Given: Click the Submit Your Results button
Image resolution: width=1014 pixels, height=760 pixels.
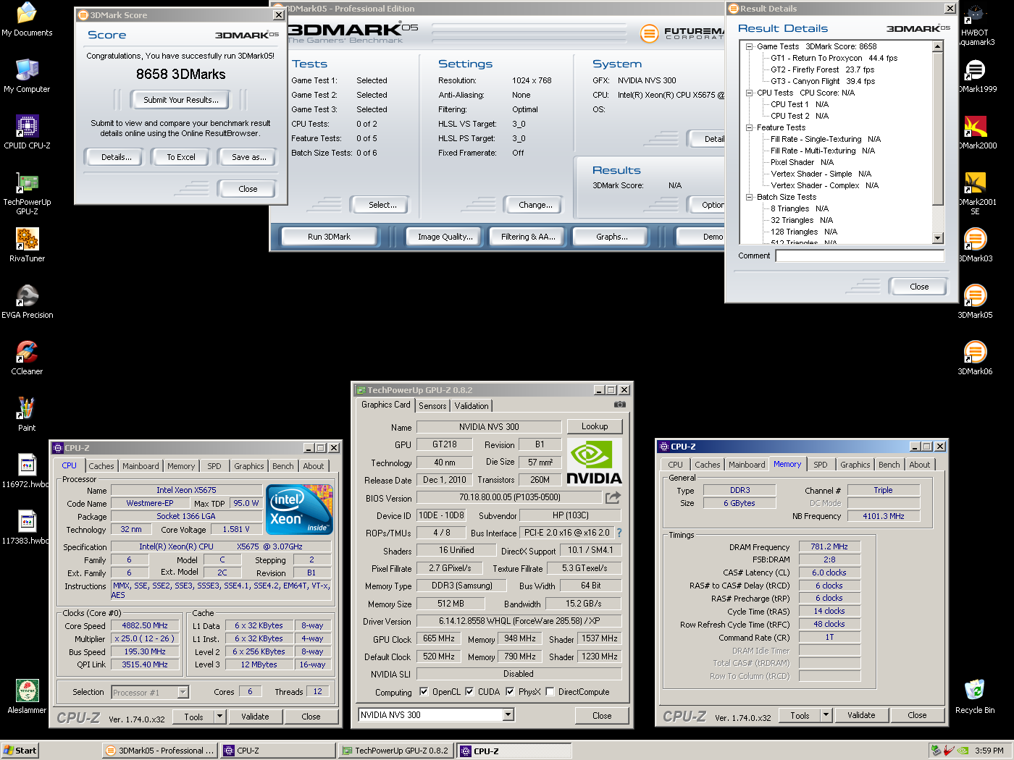Looking at the screenshot, I should pyautogui.click(x=181, y=100).
